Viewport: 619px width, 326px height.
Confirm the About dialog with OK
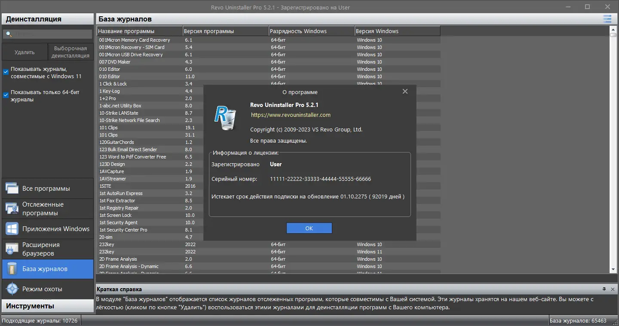pos(309,228)
